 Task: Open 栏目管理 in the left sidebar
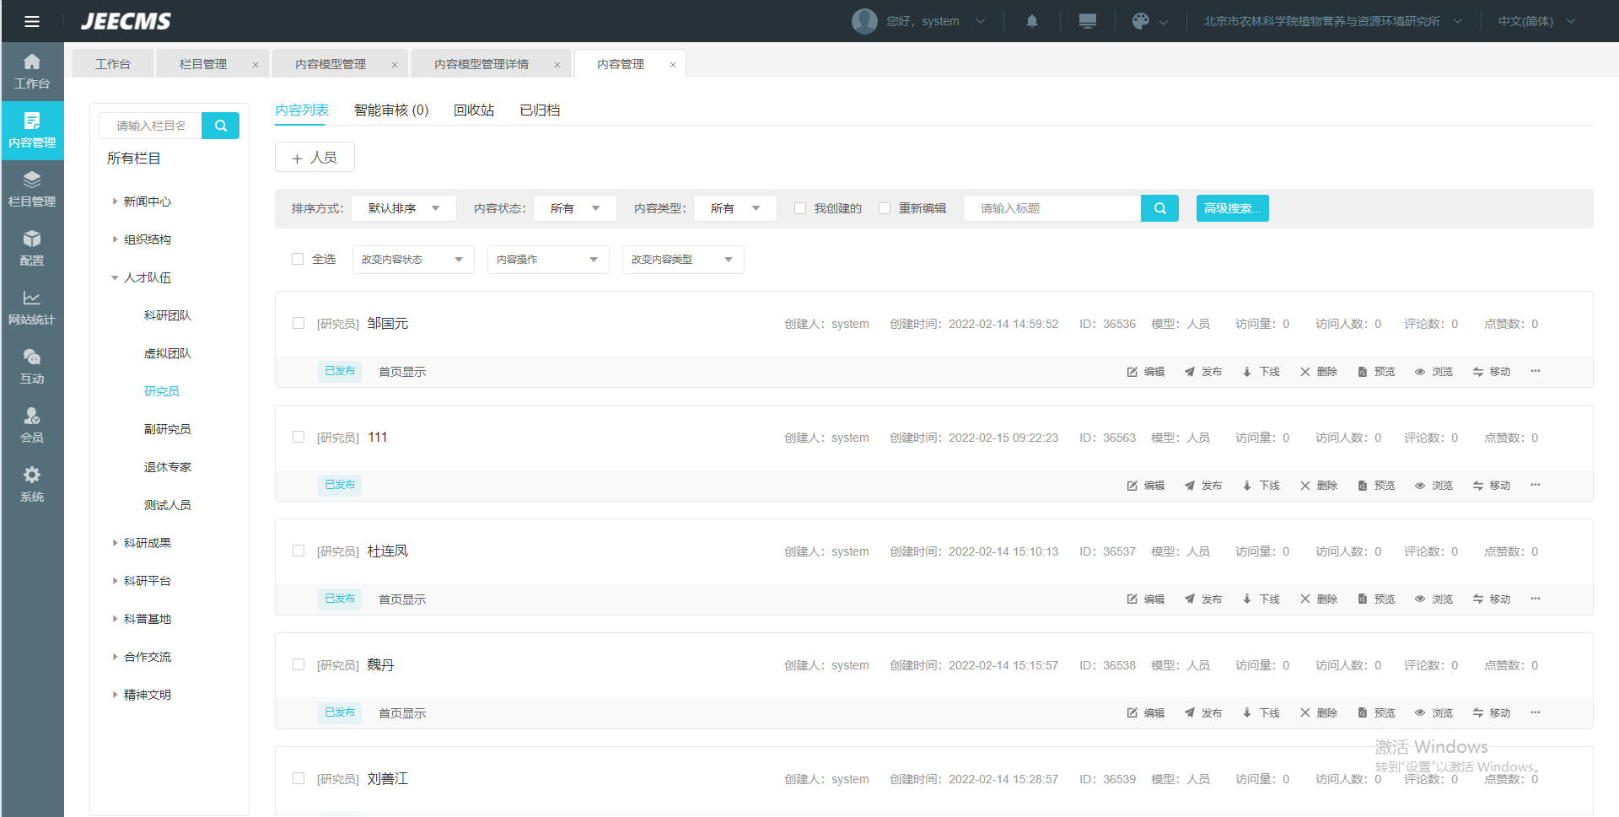(32, 190)
